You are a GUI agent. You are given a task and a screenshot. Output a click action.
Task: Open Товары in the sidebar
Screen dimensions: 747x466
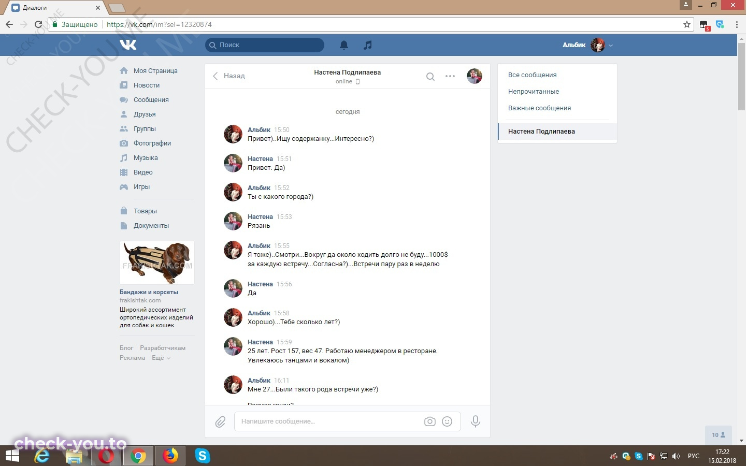point(145,211)
